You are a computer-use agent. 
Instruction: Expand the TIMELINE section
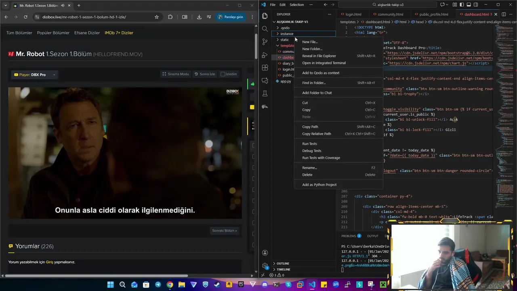(303, 269)
